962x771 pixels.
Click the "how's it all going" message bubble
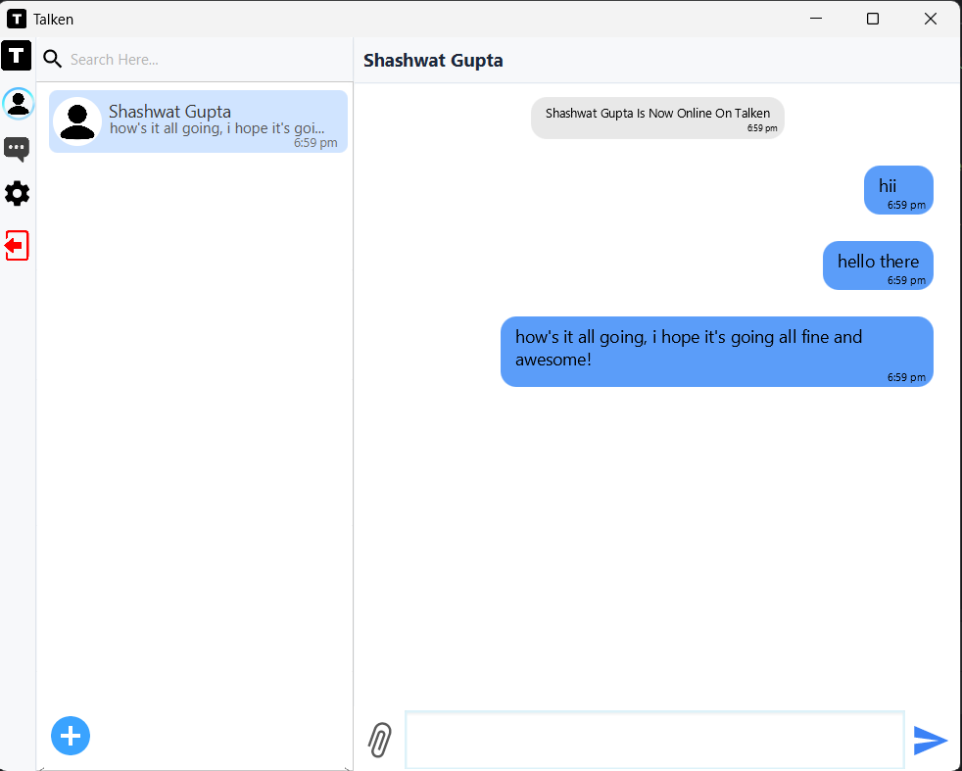(x=716, y=351)
